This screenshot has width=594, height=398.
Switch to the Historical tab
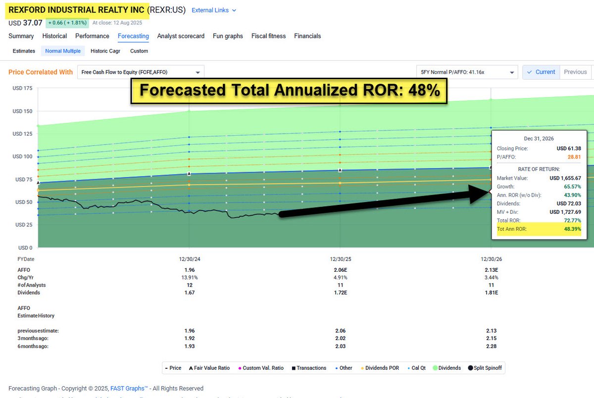click(54, 36)
